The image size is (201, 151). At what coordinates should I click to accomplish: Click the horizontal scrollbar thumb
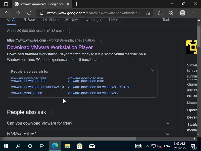click(70, 139)
